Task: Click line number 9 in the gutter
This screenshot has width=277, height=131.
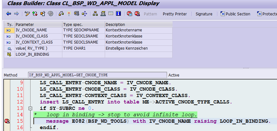Action: [21, 83]
